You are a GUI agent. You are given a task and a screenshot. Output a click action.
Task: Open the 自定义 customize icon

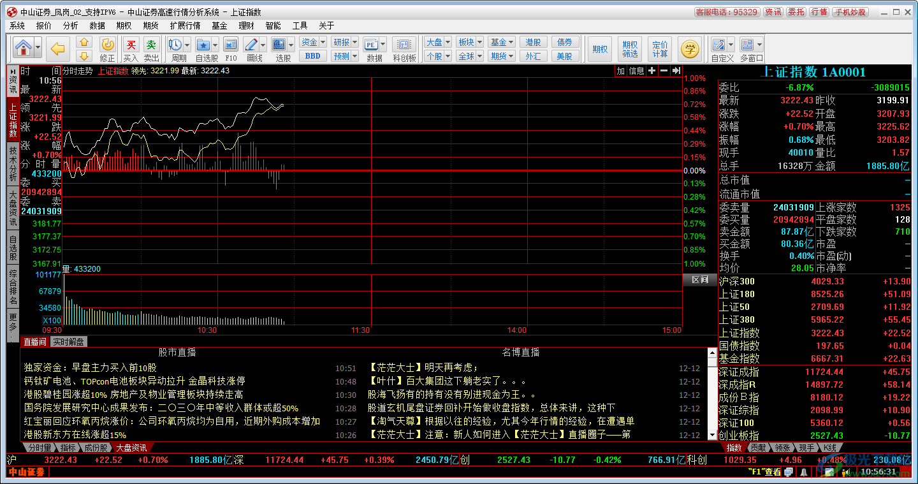tap(718, 45)
